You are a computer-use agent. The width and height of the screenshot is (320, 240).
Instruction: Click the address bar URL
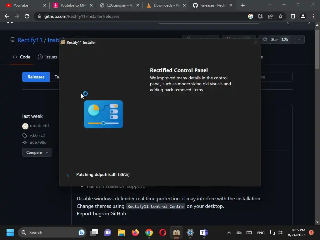[x=82, y=16]
